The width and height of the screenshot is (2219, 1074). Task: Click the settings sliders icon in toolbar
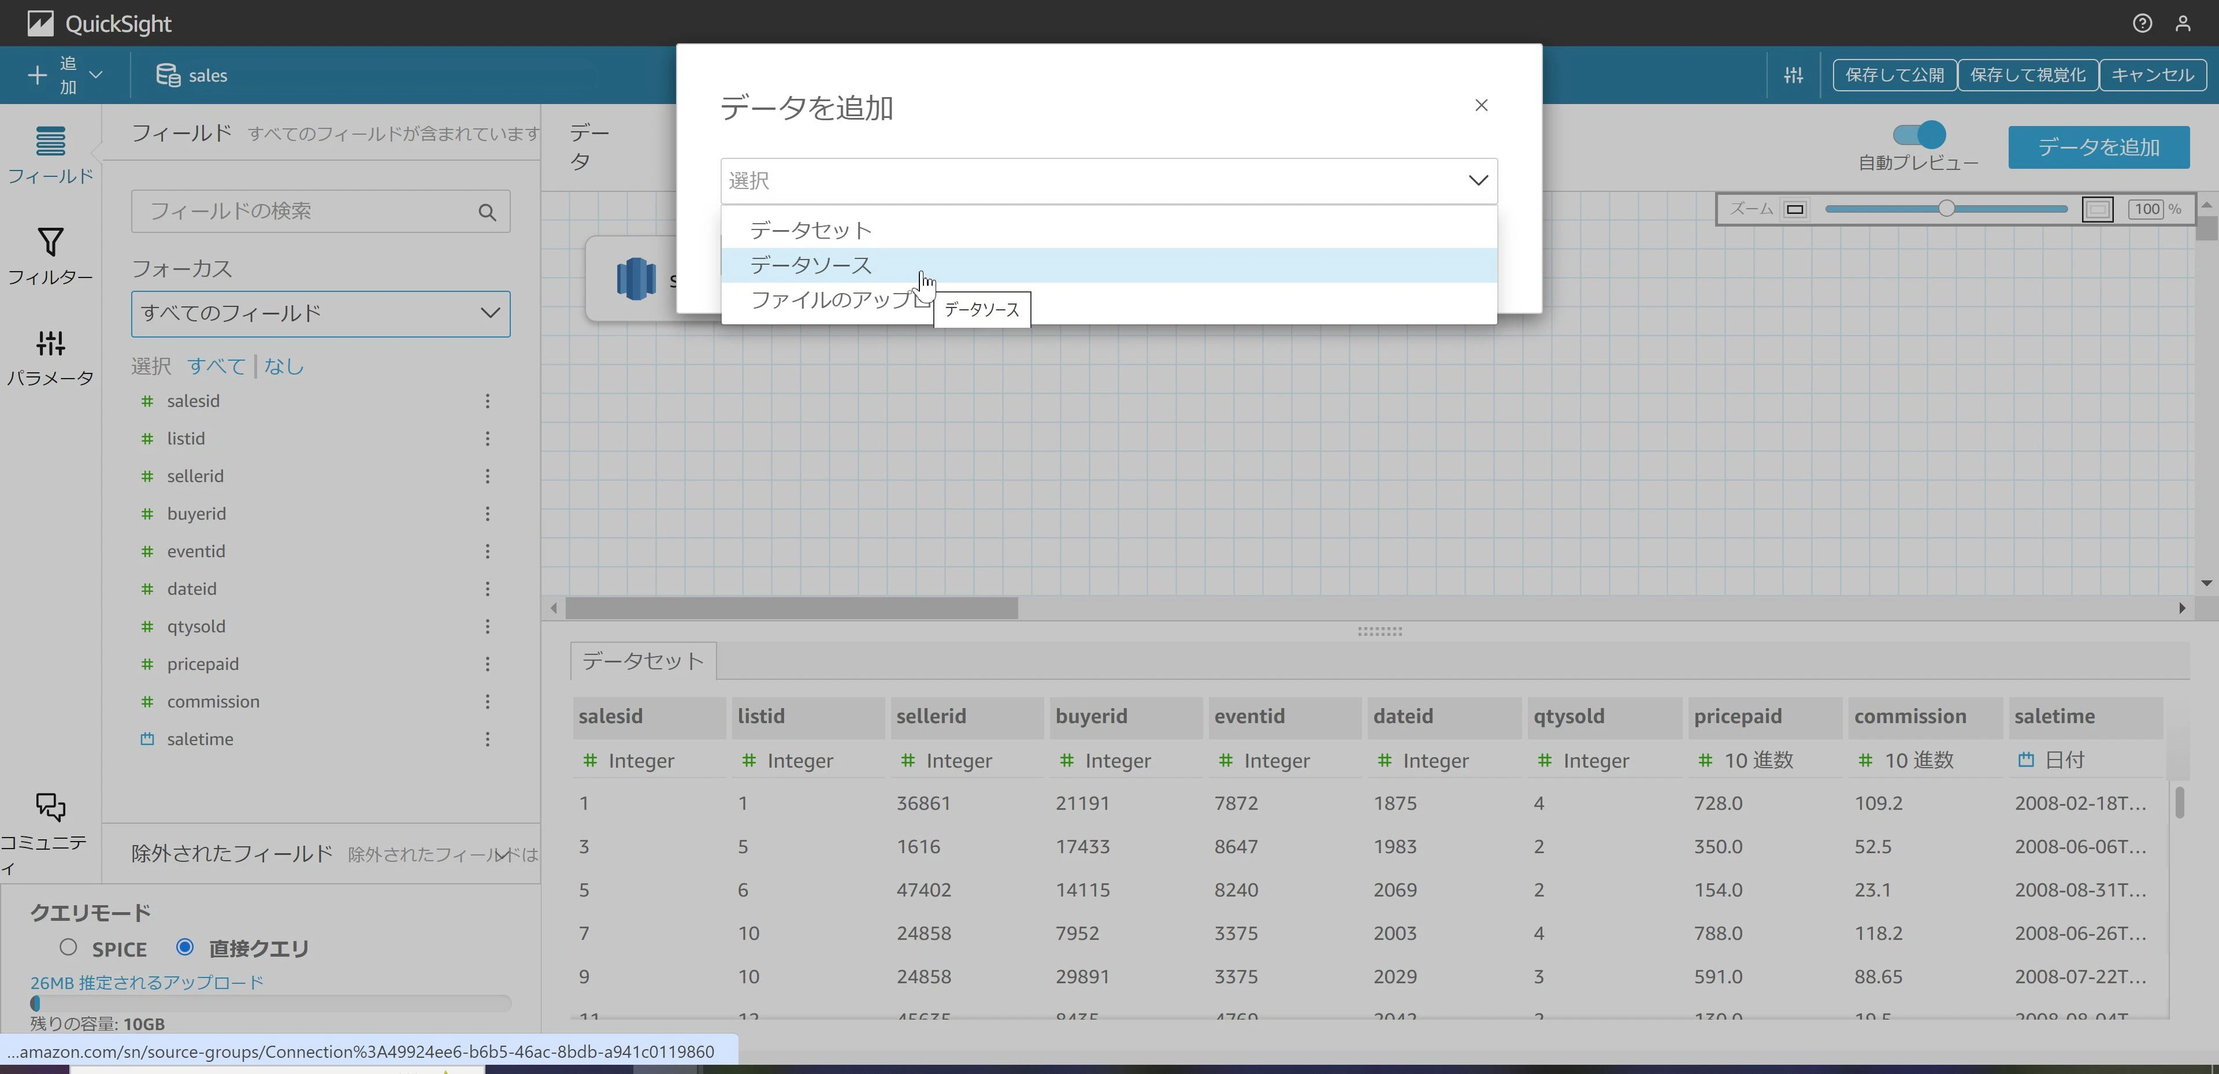pos(1794,75)
